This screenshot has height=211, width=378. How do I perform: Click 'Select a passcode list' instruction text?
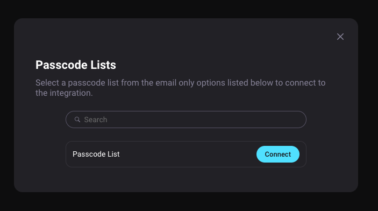[77, 83]
